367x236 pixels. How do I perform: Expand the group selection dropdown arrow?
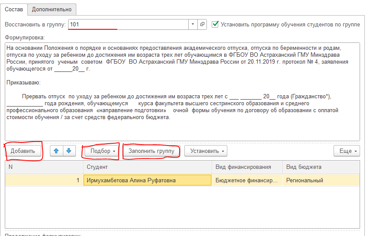(x=193, y=25)
